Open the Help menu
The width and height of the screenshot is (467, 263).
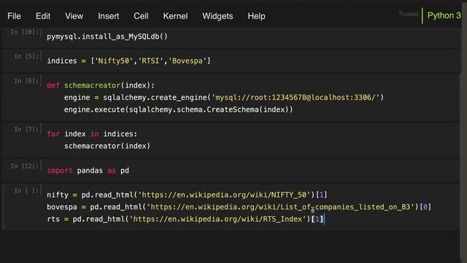coord(256,16)
